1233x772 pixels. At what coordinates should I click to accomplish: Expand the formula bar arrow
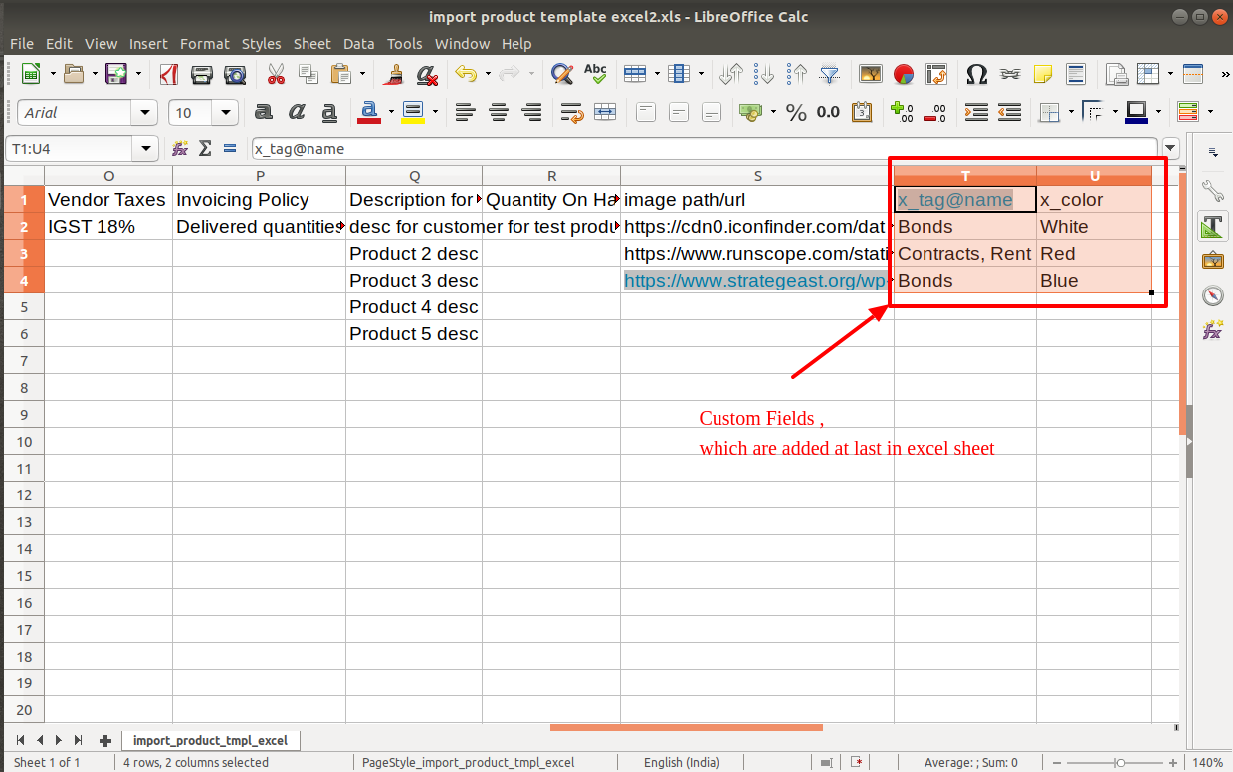point(1170,149)
